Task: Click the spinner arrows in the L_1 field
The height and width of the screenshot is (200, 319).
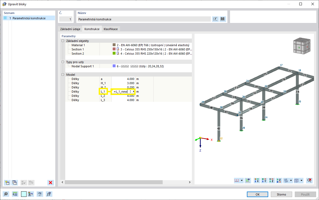Action: pos(130,92)
